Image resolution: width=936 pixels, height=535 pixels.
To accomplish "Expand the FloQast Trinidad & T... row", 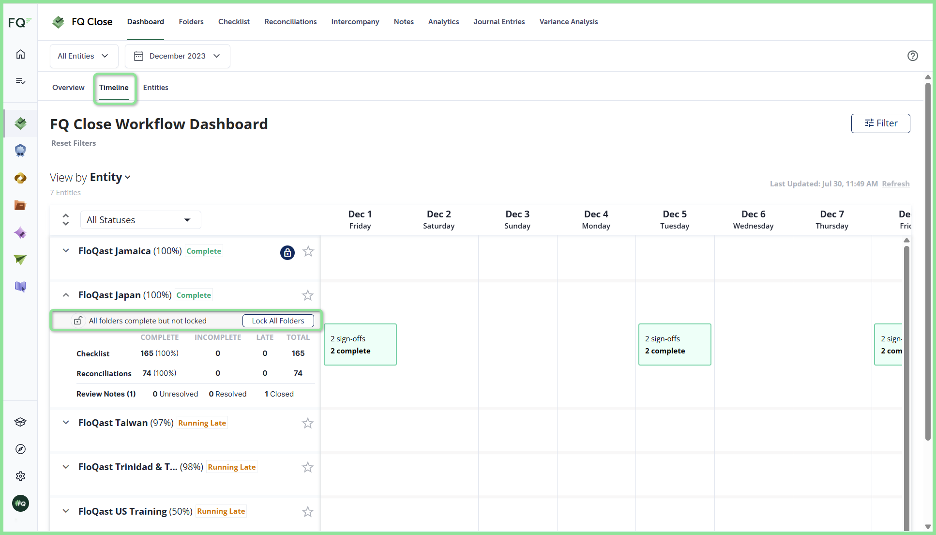I will click(66, 467).
